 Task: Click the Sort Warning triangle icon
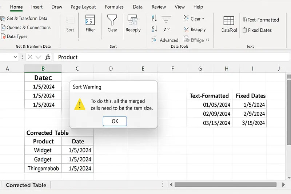tap(80, 104)
